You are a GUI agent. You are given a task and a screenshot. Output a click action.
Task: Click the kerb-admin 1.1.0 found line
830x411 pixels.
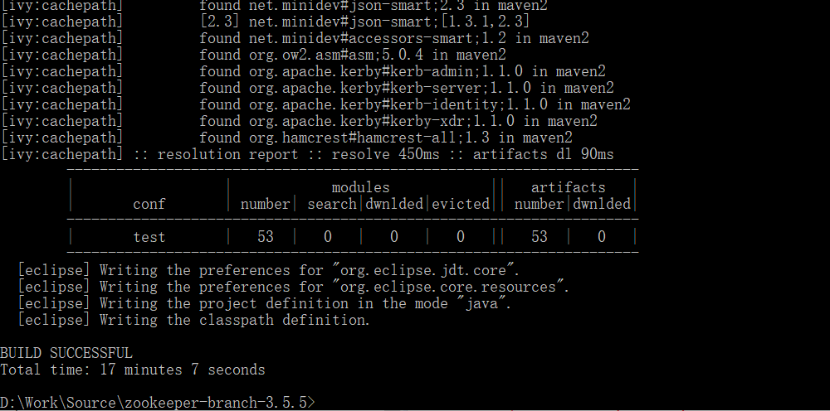tap(303, 71)
